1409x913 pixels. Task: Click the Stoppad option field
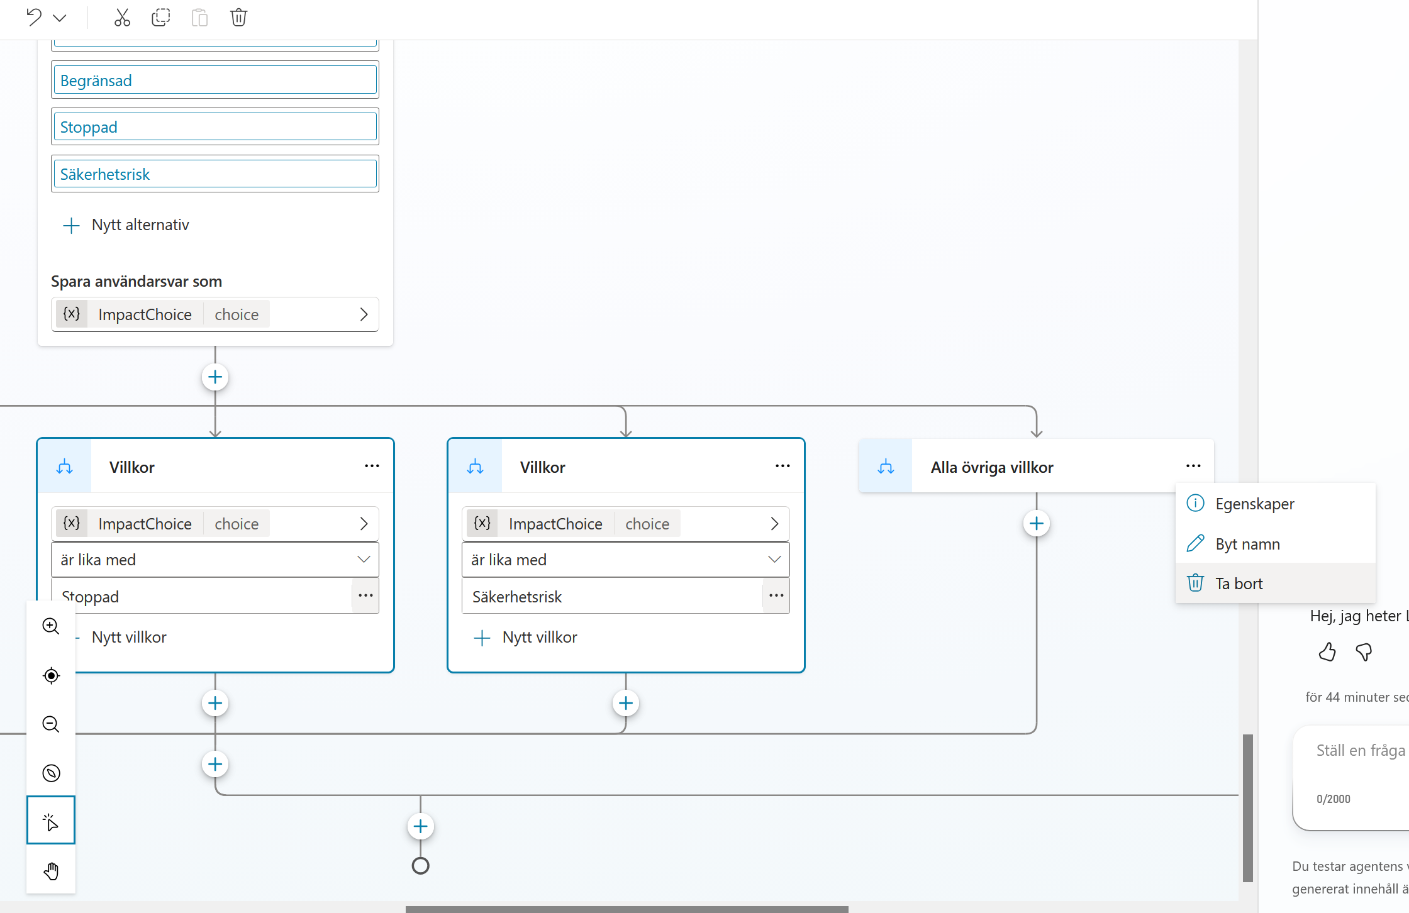point(215,127)
